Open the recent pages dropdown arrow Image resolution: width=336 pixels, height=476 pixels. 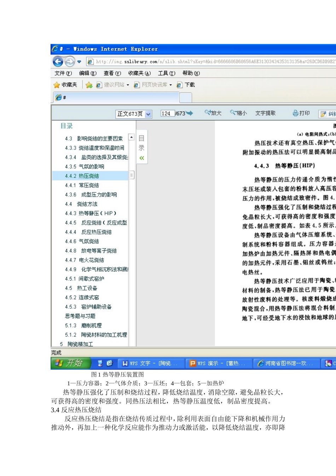(79, 62)
